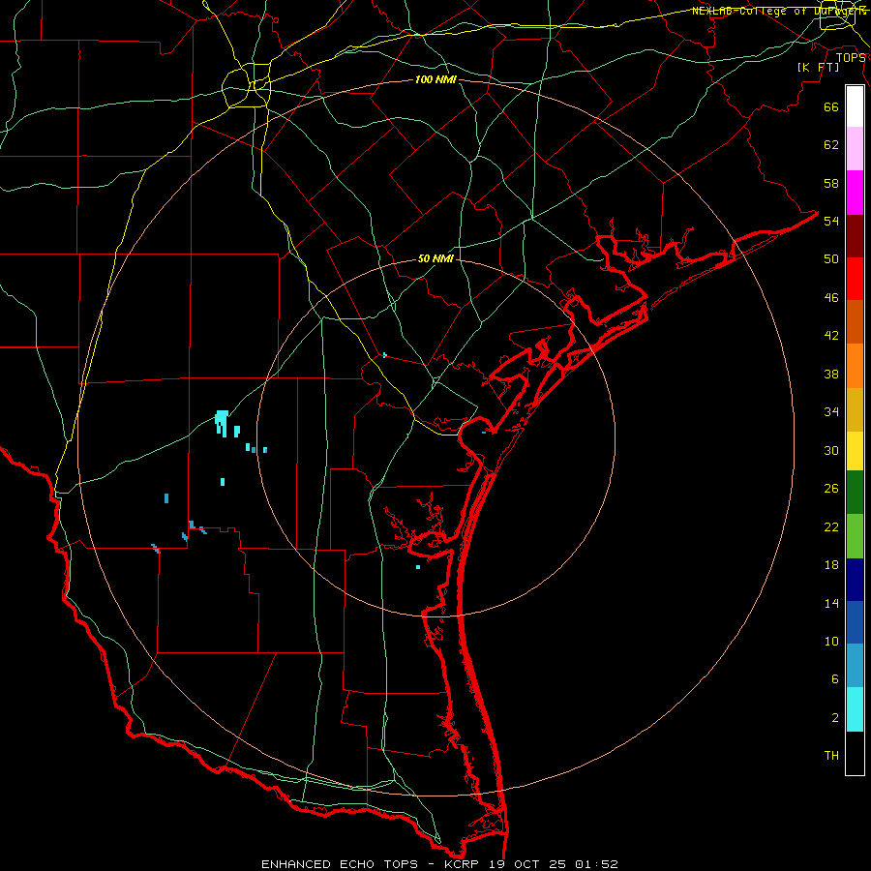
Task: Click the legend value '54'
Action: (x=831, y=221)
